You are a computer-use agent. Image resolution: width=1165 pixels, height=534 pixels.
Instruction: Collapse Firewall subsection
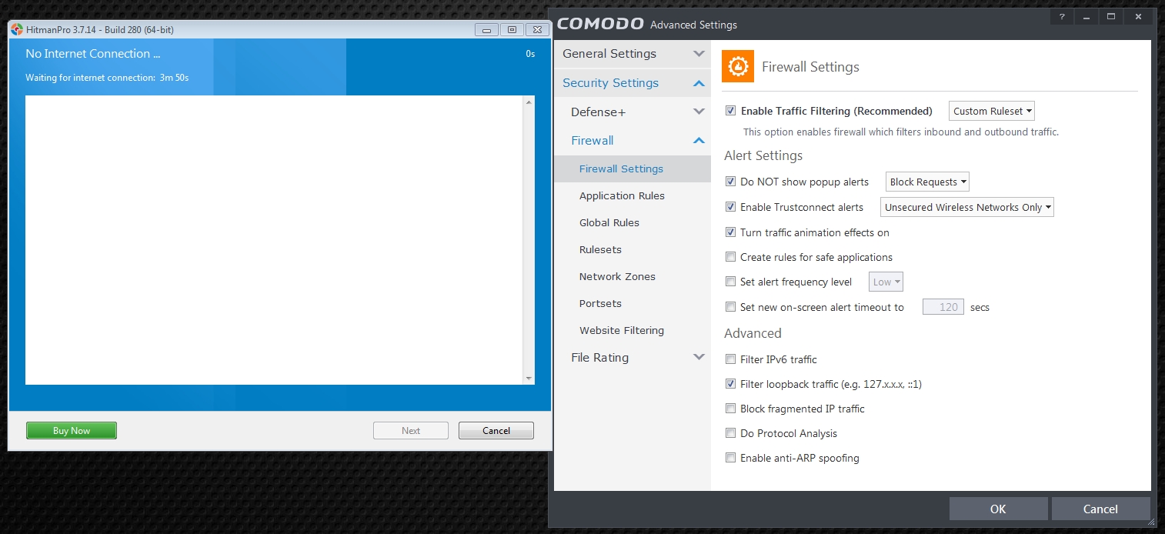pyautogui.click(x=632, y=140)
